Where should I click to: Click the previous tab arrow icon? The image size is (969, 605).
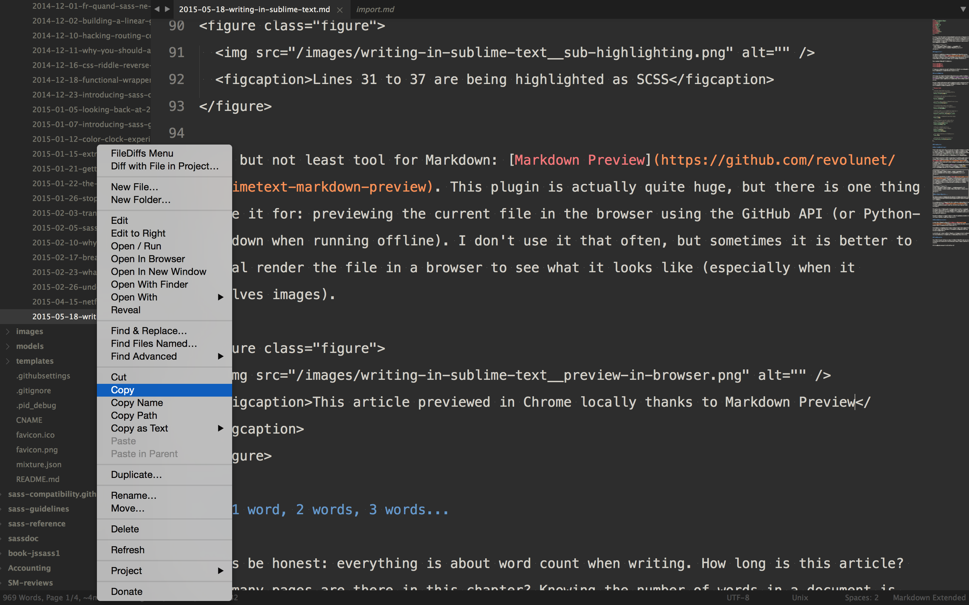click(156, 9)
